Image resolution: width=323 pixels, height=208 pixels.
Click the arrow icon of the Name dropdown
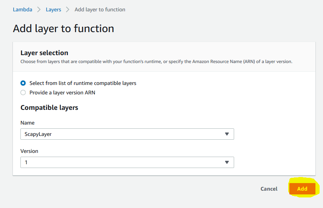(227, 134)
